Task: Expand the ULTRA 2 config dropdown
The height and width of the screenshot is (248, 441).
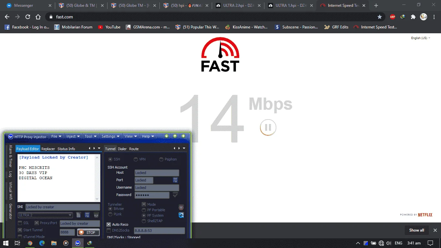Action: click(70, 215)
